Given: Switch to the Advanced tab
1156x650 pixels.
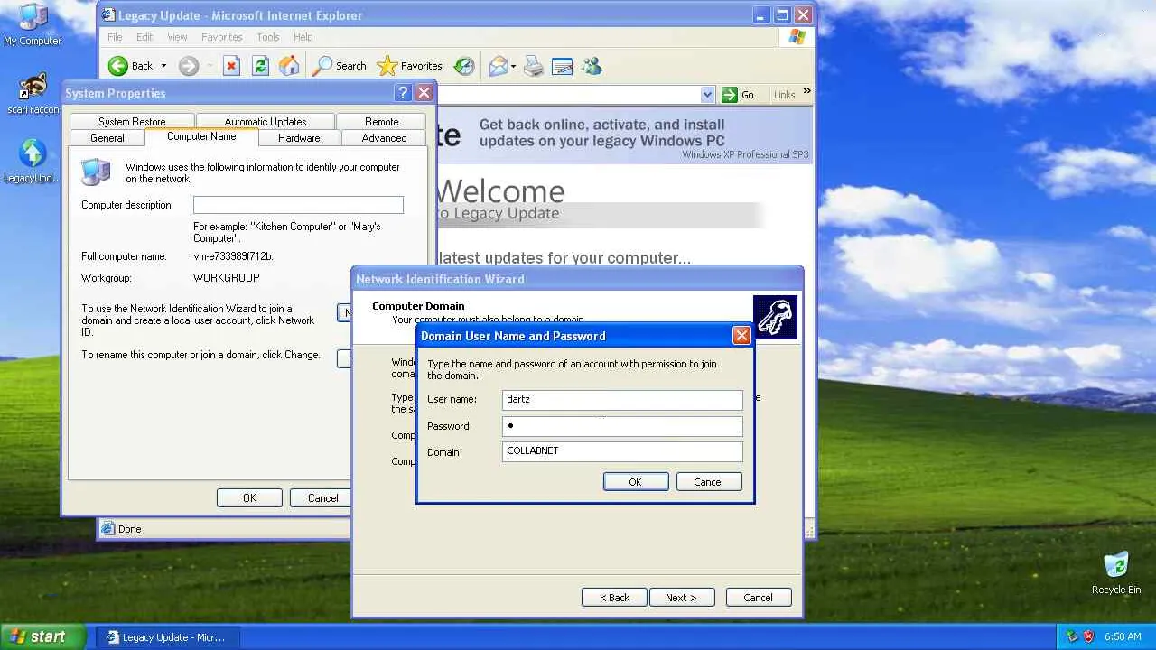Looking at the screenshot, I should 384,138.
